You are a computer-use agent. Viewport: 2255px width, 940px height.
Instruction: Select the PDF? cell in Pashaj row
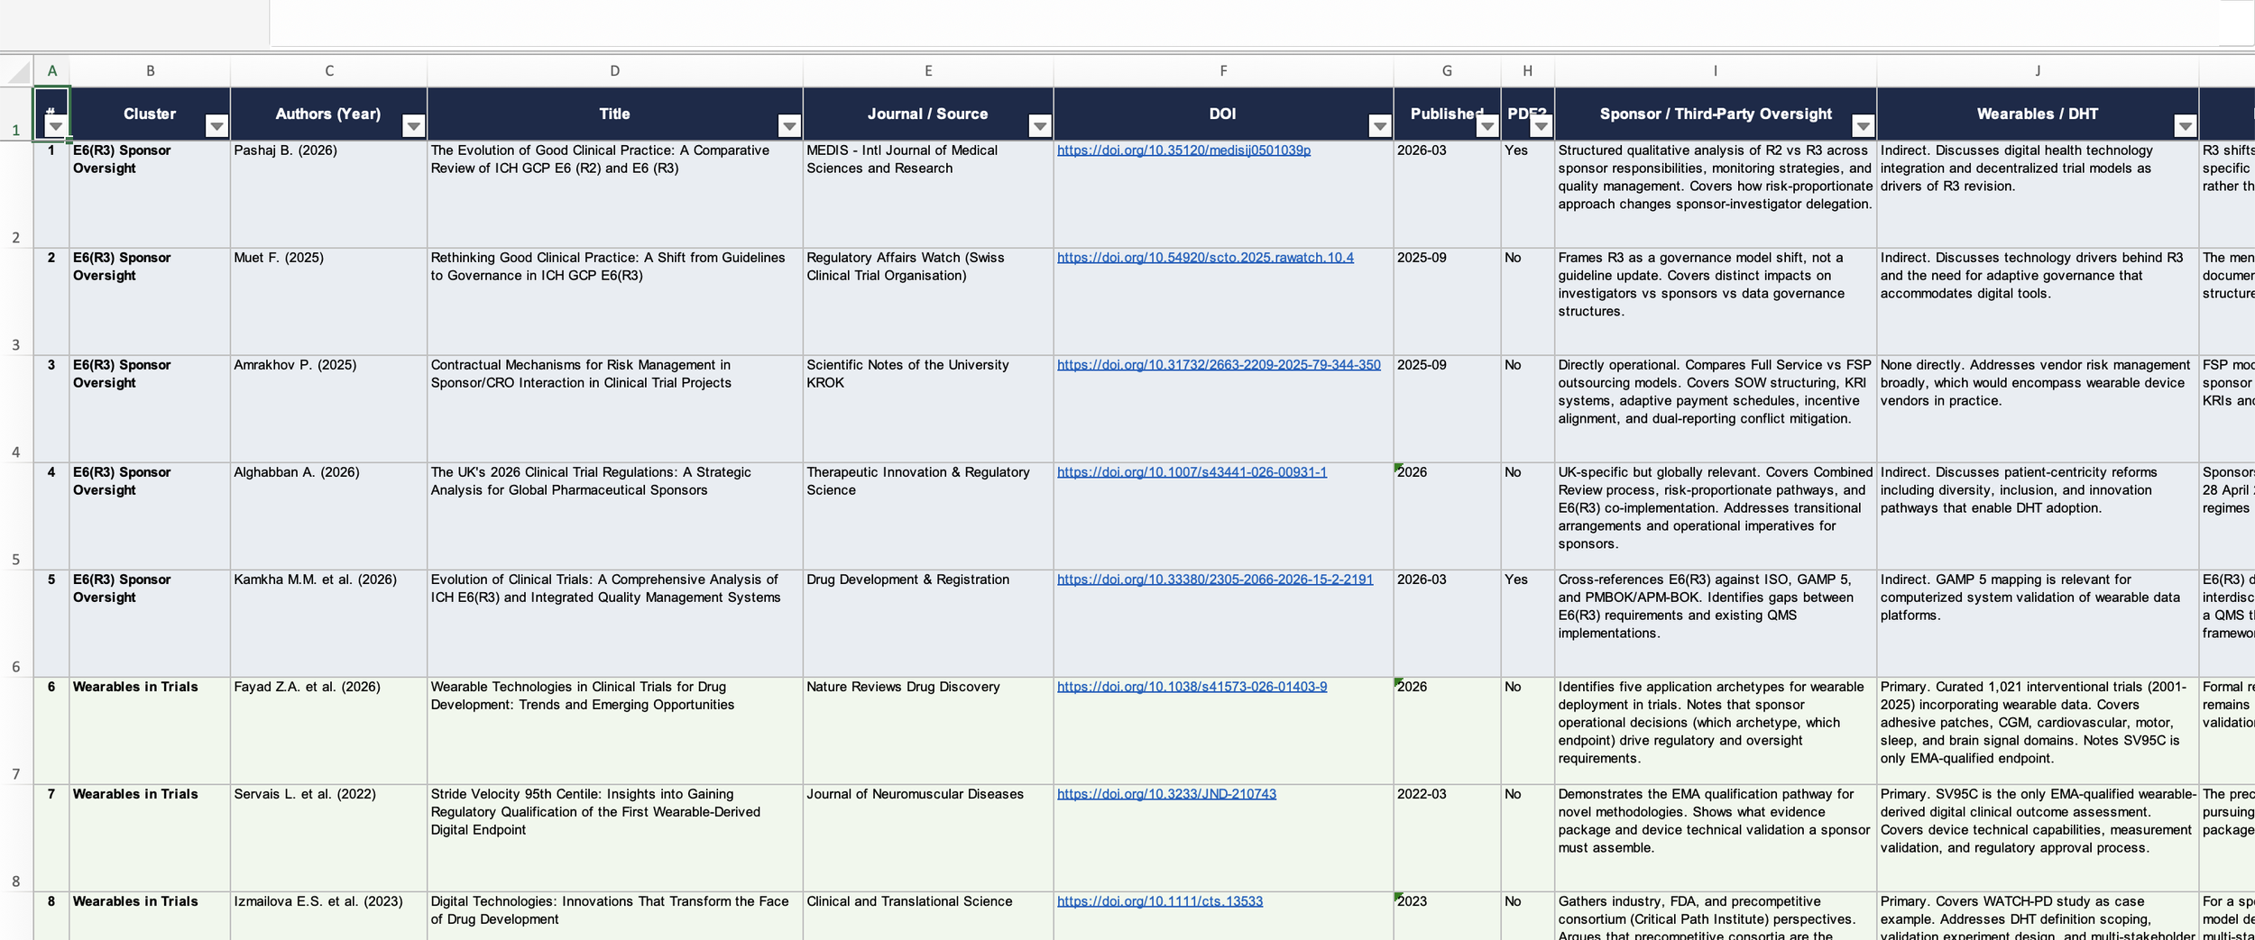coord(1527,194)
